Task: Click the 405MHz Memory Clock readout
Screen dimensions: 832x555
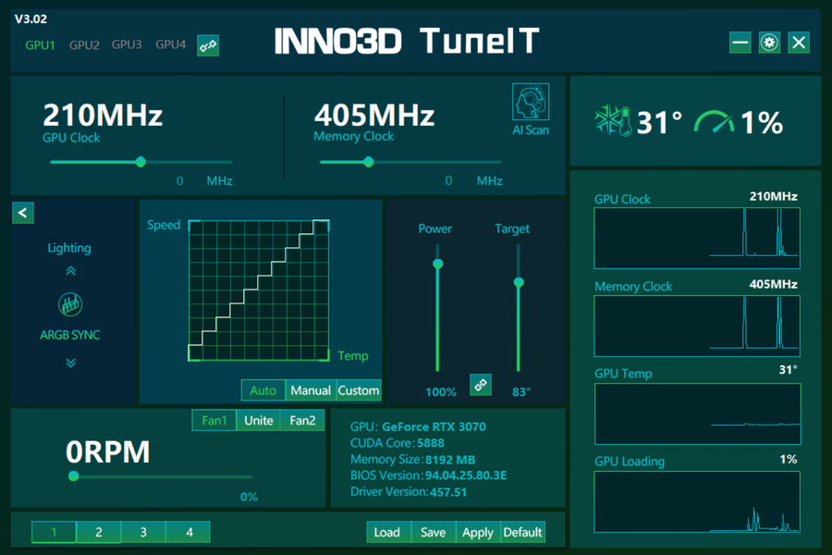Action: 374,115
